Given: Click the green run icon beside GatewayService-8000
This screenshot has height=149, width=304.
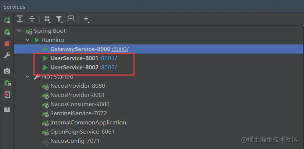Looking at the screenshot, I should [x=46, y=49].
